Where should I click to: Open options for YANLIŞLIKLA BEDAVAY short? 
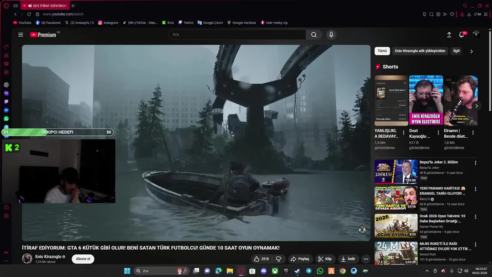click(404, 133)
